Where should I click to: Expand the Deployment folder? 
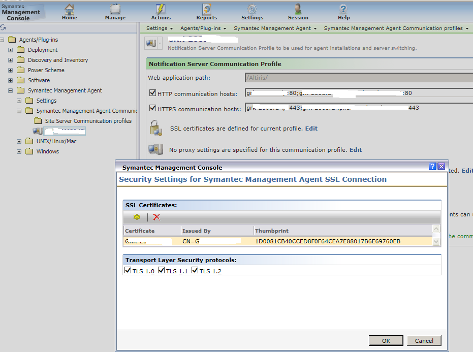click(x=11, y=49)
